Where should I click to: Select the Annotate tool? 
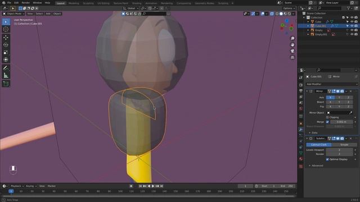(6, 68)
